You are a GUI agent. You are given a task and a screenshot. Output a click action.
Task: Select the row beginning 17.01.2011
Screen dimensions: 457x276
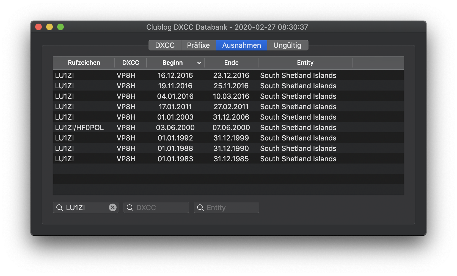click(228, 107)
